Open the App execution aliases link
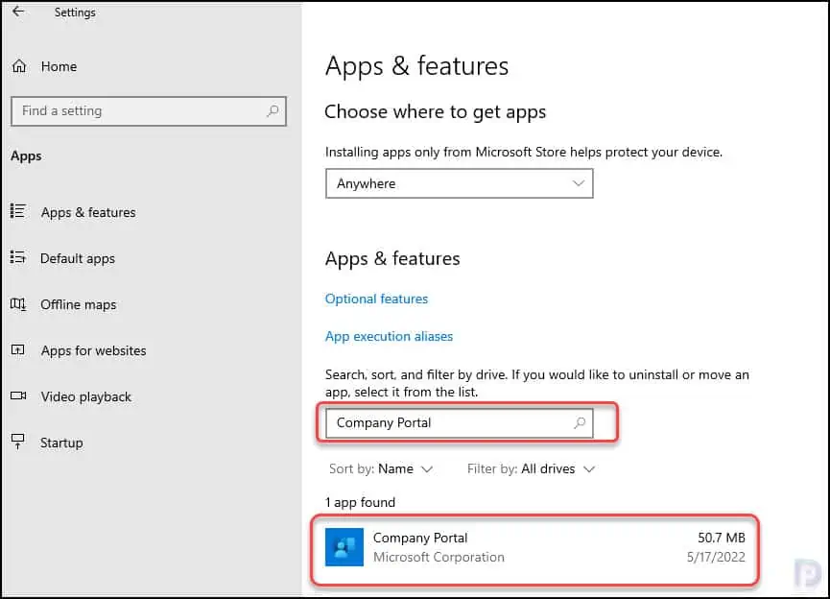The width and height of the screenshot is (830, 599). point(389,336)
